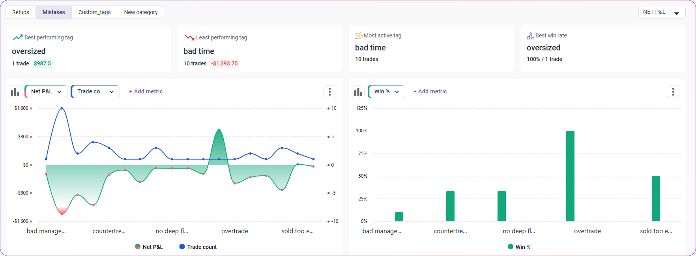696x256 pixels.
Task: Expand the Win % metric dropdown
Action: (x=387, y=91)
